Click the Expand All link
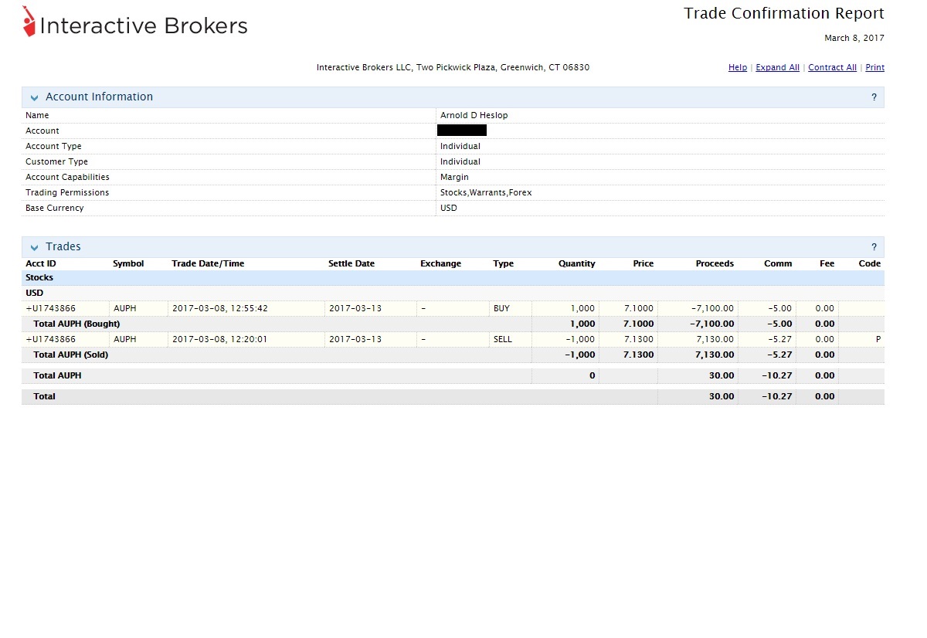 [x=777, y=68]
